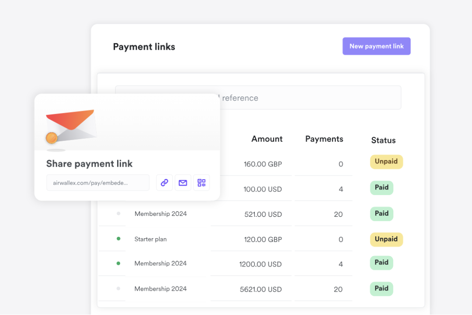Click grey dot beside 521.00 USD membership
This screenshot has width=472, height=315.
(x=118, y=213)
